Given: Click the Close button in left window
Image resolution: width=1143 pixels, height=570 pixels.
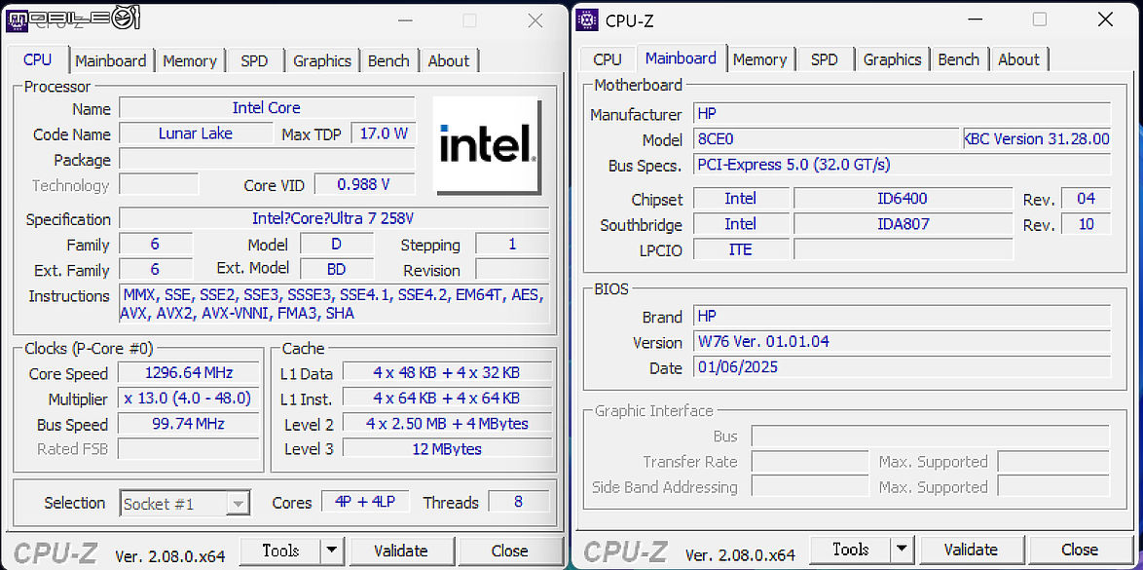Looking at the screenshot, I should (x=509, y=551).
